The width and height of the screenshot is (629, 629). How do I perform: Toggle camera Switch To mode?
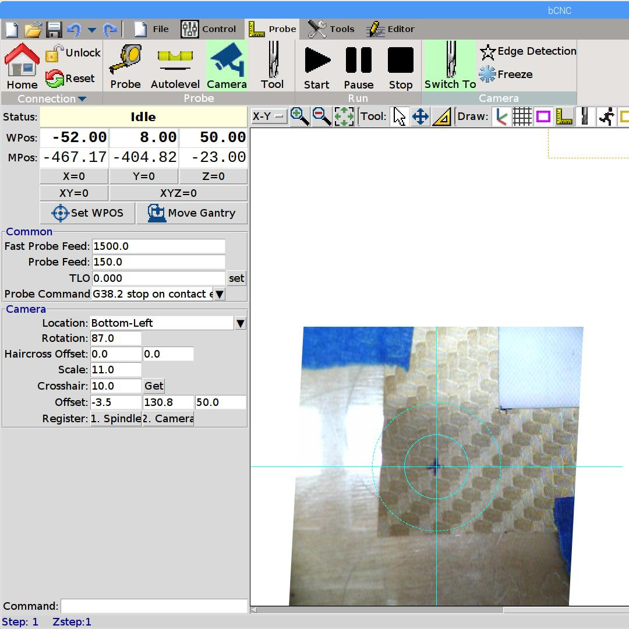click(450, 66)
